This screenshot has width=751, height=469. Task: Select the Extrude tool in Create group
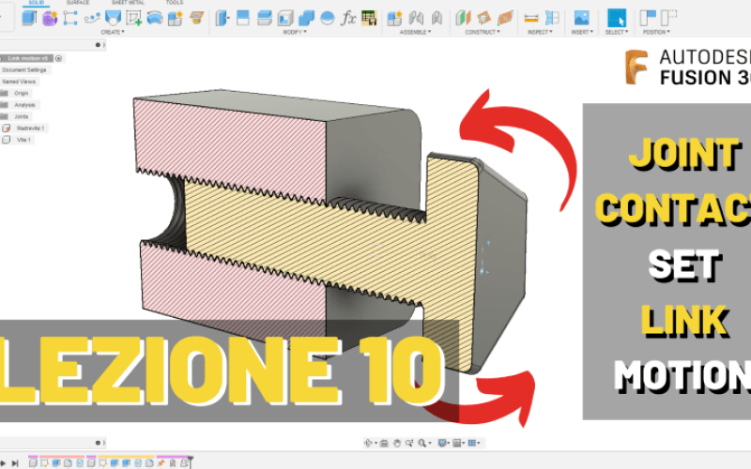click(x=29, y=18)
